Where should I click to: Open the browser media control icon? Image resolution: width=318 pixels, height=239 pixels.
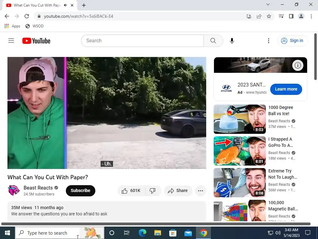tap(281, 16)
